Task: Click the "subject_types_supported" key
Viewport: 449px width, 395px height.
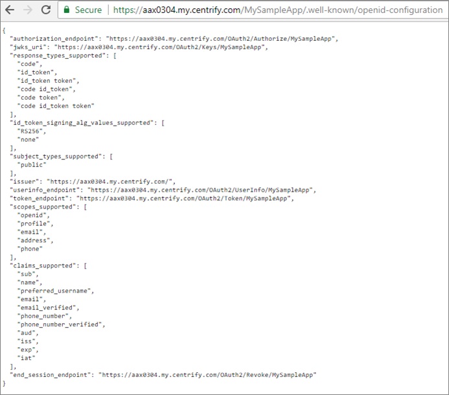Action: [58, 156]
